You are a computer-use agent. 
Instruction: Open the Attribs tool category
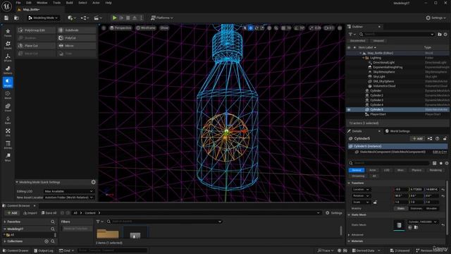click(8, 145)
